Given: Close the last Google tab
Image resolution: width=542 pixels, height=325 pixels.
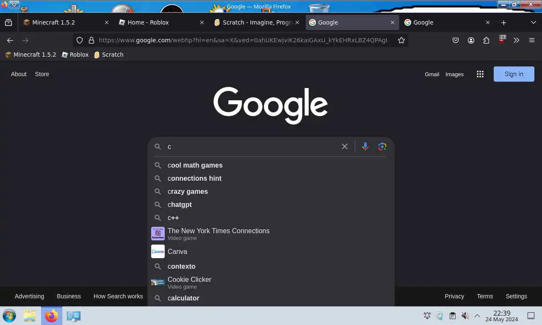Looking at the screenshot, I should pos(488,22).
